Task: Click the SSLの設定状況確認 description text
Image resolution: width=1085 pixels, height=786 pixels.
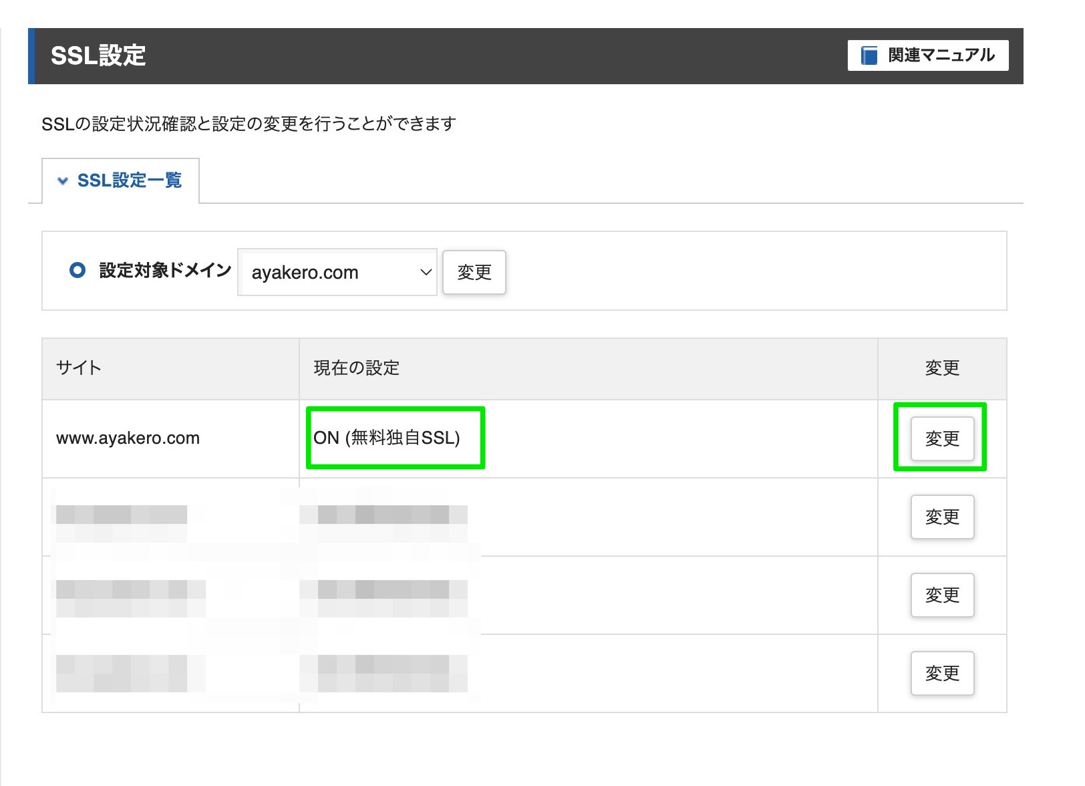Action: [249, 124]
